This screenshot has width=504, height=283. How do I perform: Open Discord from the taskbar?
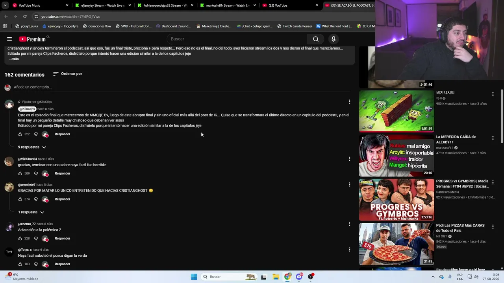(x=299, y=277)
